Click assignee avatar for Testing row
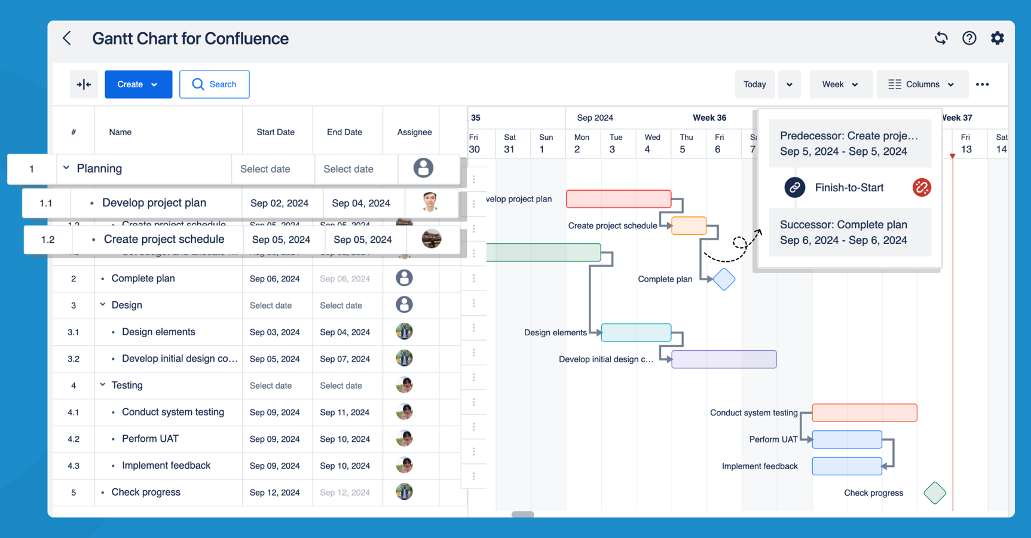Screen dimensions: 1031x538 [404, 385]
